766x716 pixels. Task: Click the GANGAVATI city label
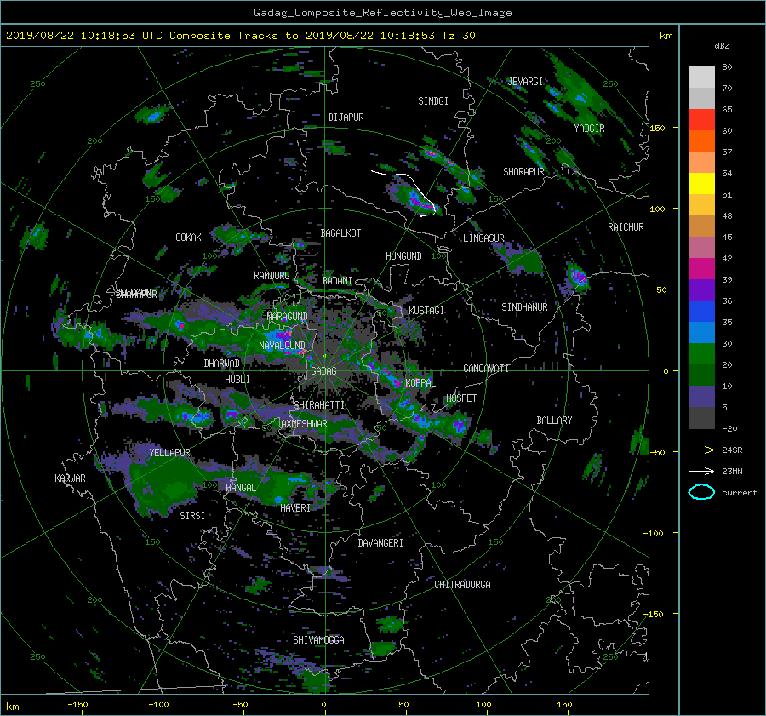[486, 369]
